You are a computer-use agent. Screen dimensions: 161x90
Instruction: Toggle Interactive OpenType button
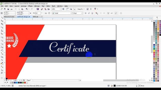point(116,13)
